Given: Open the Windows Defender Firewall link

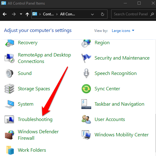Looking at the screenshot, I should [x=38, y=135].
